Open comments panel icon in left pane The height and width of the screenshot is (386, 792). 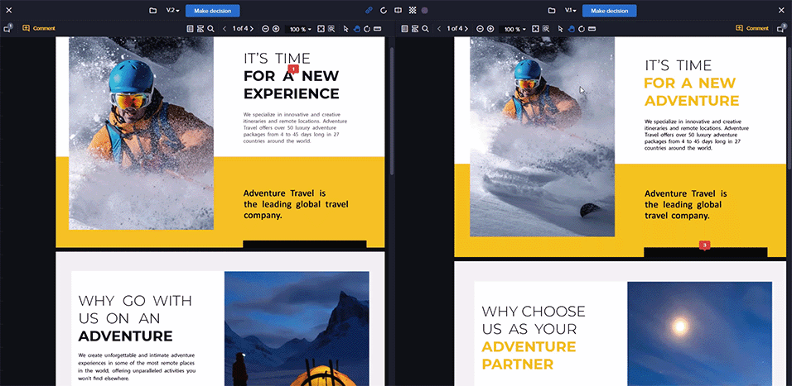click(x=7, y=28)
